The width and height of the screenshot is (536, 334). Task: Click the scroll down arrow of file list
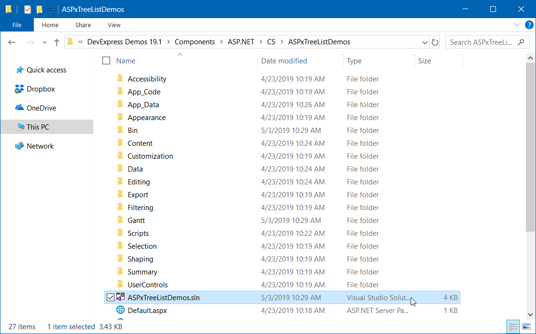[531, 314]
